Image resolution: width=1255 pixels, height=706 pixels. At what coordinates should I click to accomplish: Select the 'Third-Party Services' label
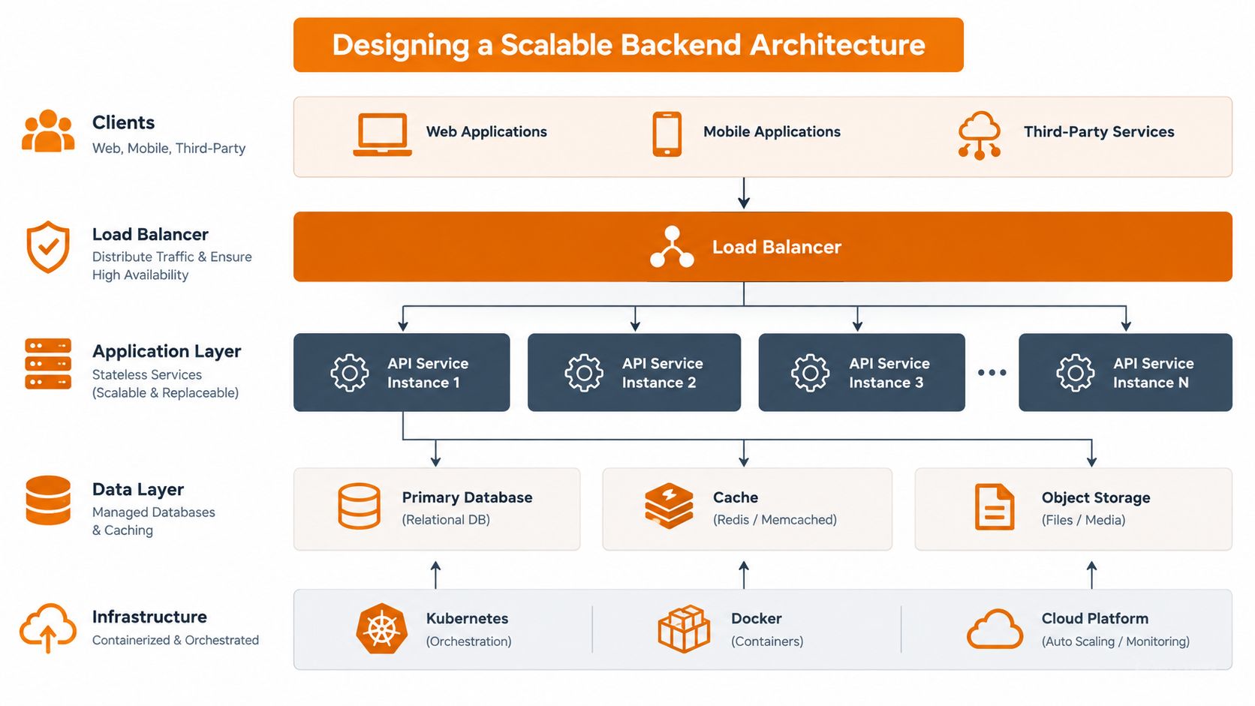tap(1099, 132)
